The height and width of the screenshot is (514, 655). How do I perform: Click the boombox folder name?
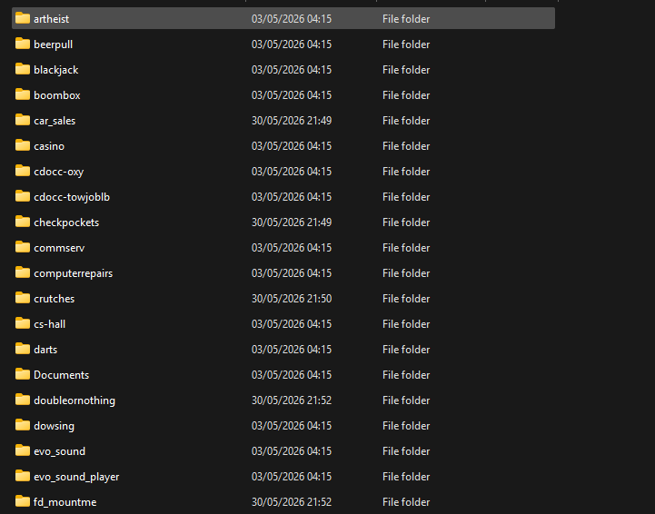coord(57,95)
